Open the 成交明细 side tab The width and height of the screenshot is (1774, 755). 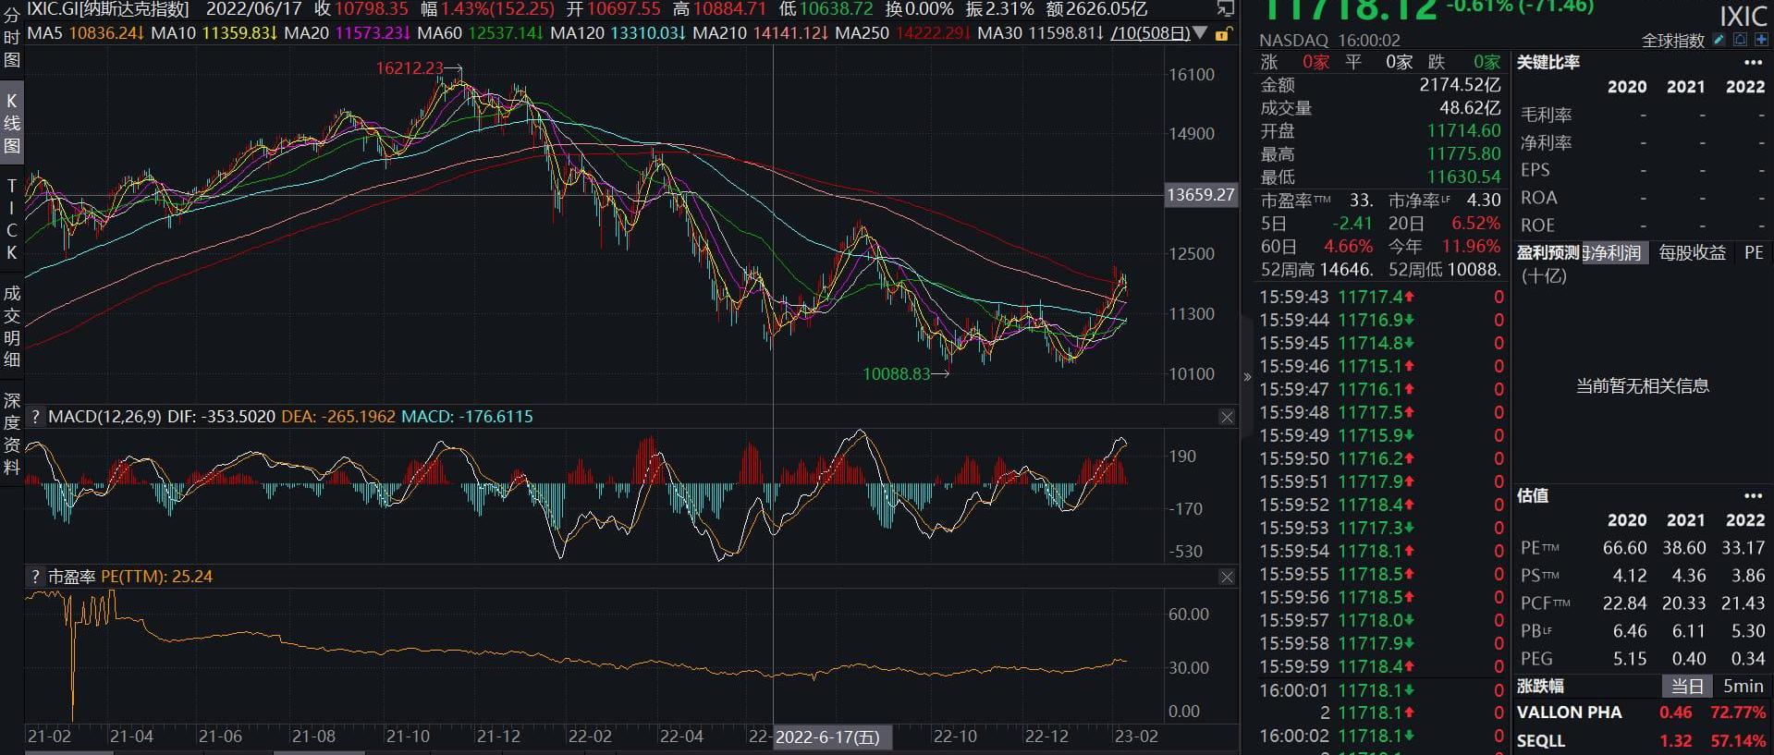point(12,326)
